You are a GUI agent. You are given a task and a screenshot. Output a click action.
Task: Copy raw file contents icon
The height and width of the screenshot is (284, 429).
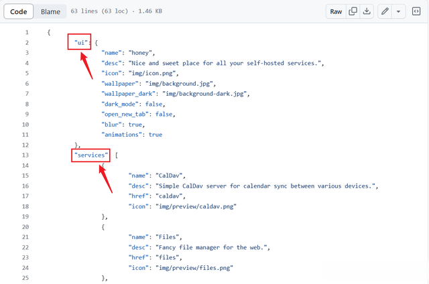(x=353, y=11)
